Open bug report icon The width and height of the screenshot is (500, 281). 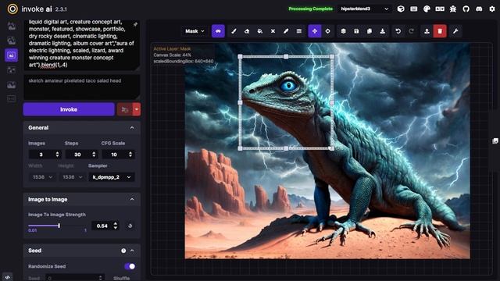click(x=453, y=9)
